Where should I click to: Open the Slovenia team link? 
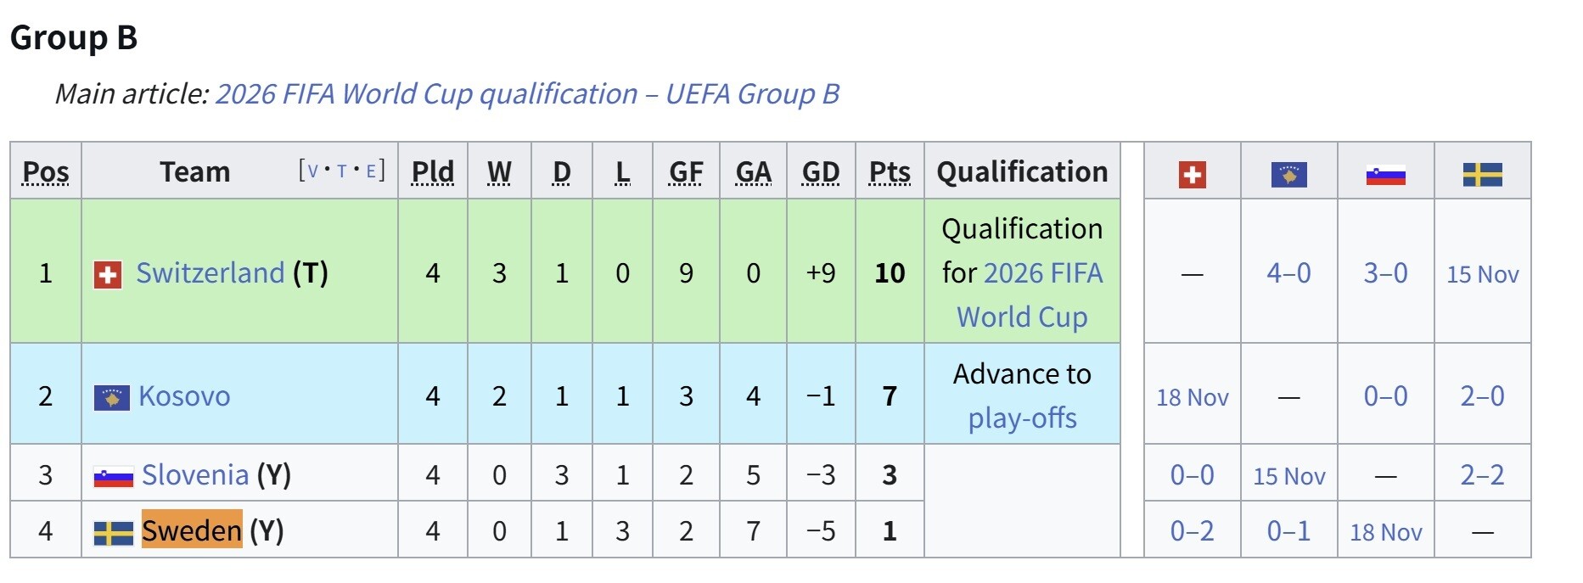[195, 475]
